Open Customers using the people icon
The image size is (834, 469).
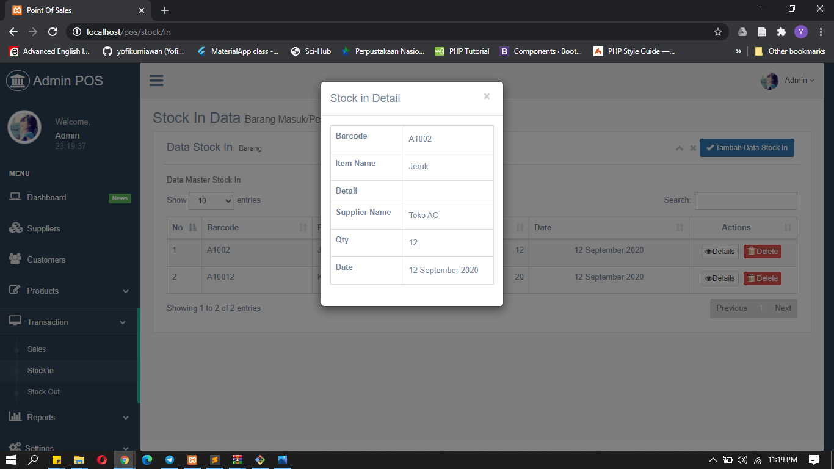pos(16,259)
